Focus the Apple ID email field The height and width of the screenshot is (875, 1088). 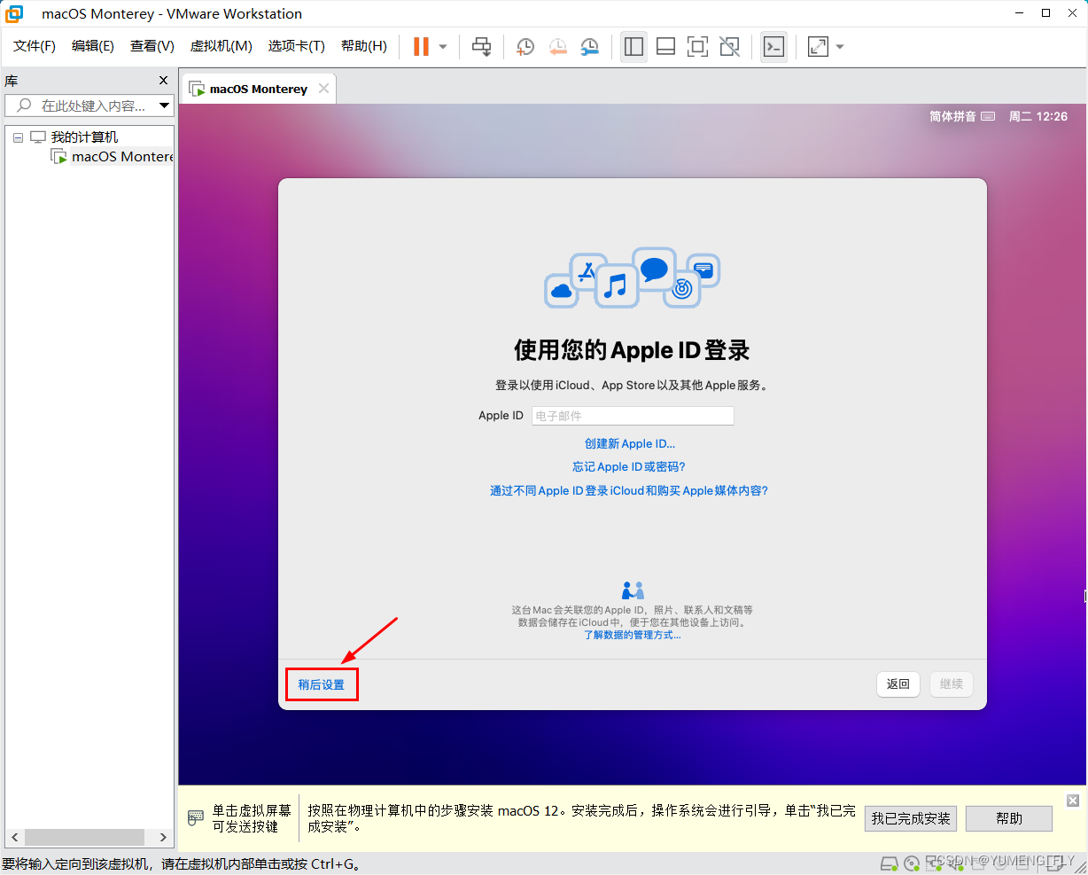tap(633, 416)
